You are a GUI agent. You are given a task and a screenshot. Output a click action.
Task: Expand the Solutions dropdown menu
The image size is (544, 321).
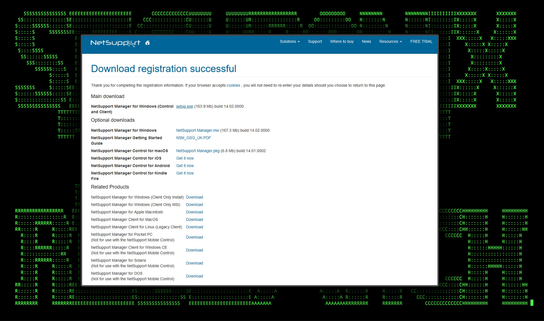pos(289,41)
